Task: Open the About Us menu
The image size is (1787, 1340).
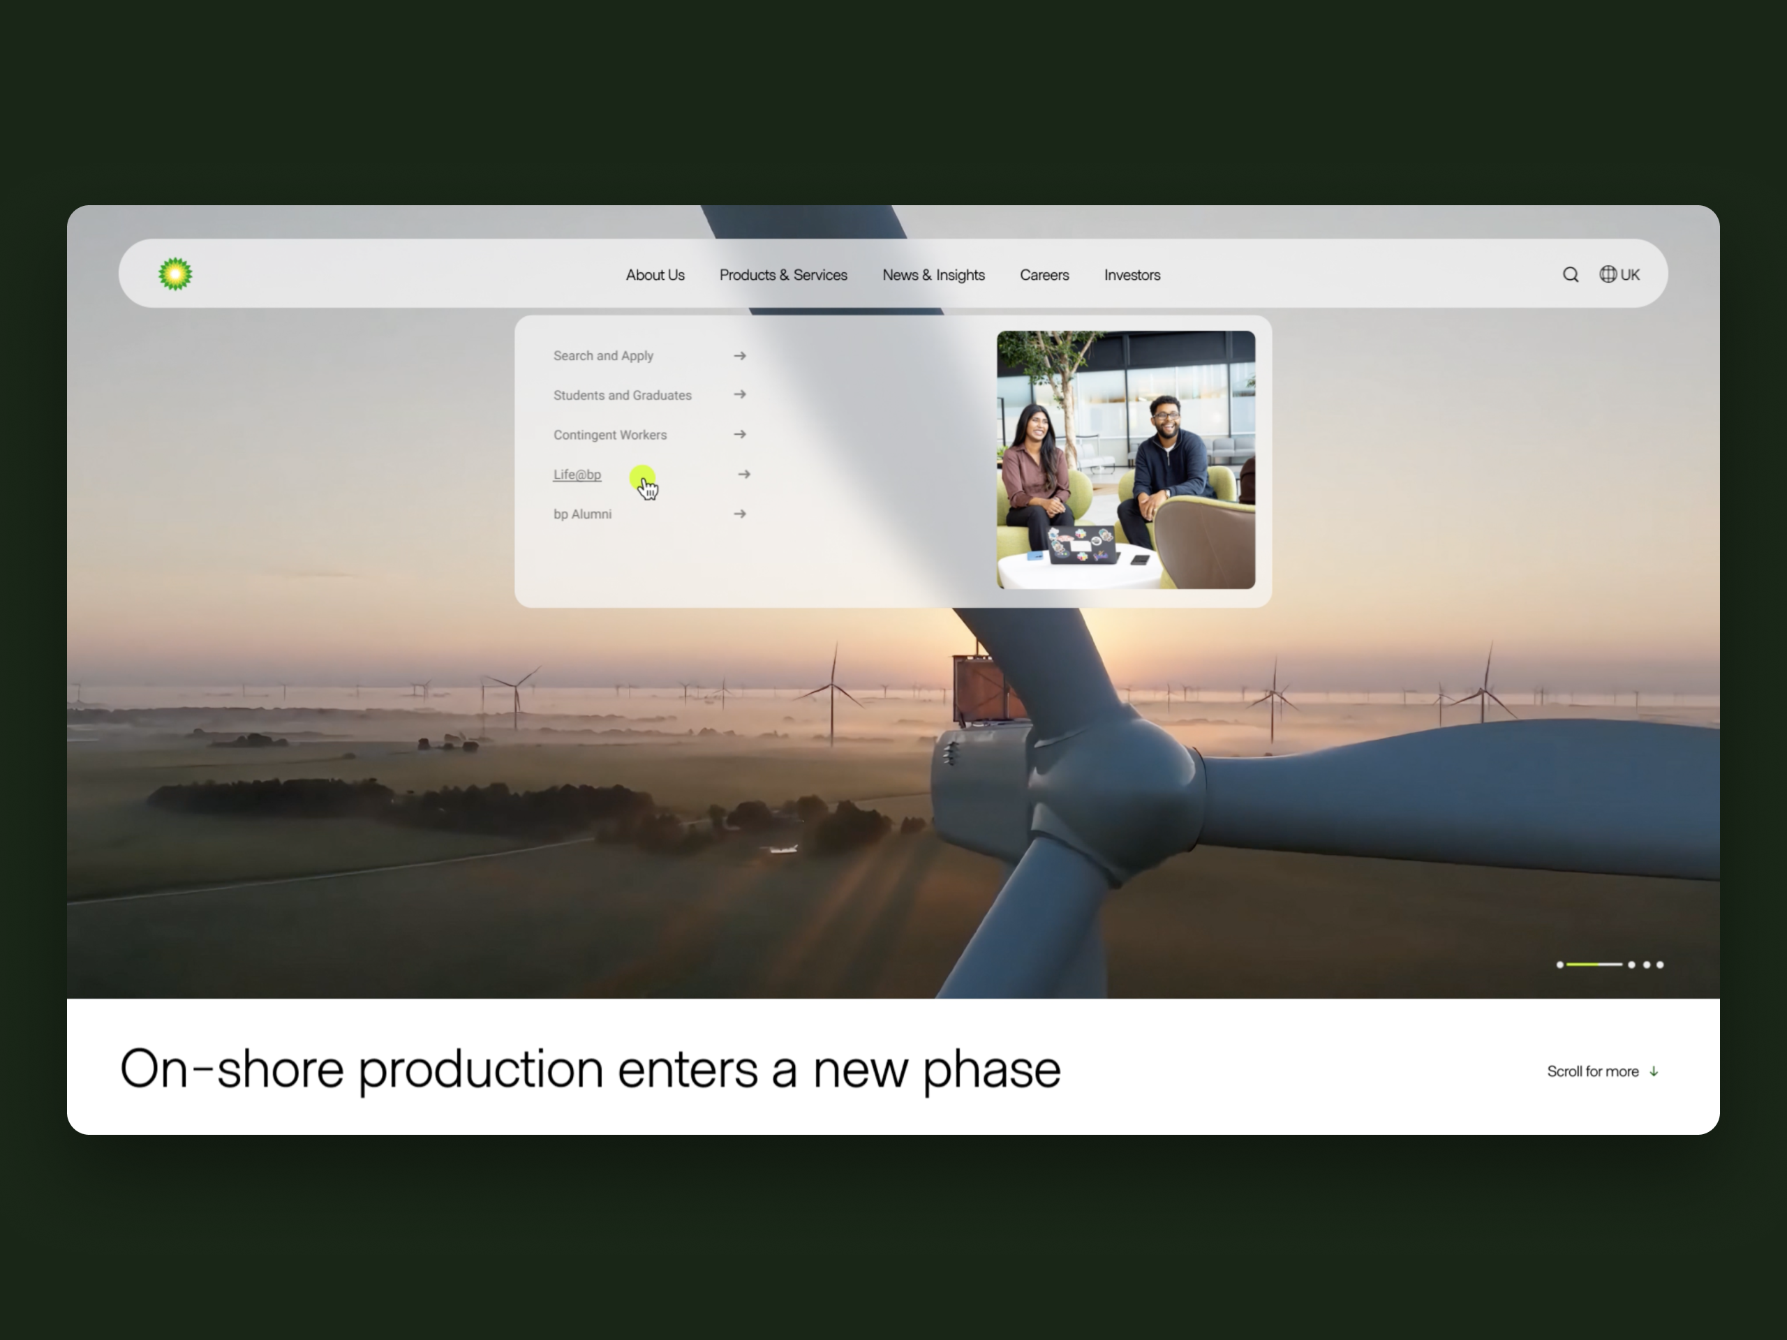Action: pos(654,274)
